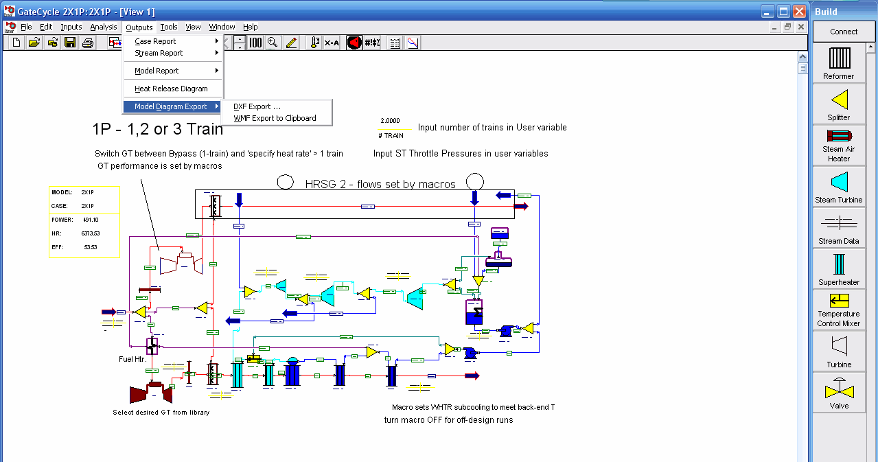Open the View menu
Image resolution: width=878 pixels, height=462 pixels.
194,27
